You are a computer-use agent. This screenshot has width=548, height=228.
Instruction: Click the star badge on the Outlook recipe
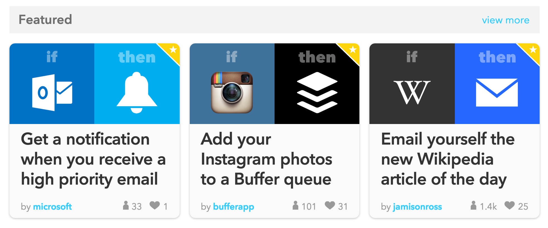pos(173,50)
